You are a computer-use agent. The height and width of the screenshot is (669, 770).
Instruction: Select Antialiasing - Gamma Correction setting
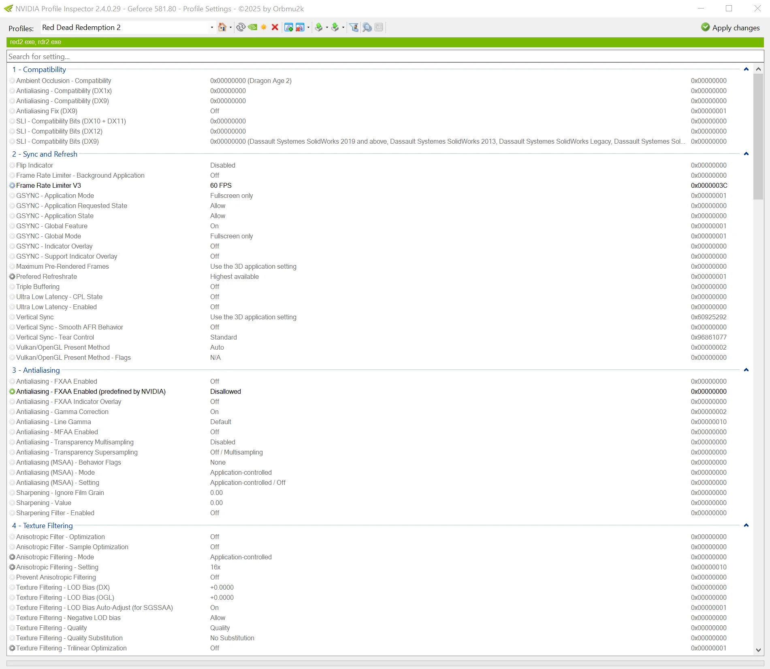point(62,412)
